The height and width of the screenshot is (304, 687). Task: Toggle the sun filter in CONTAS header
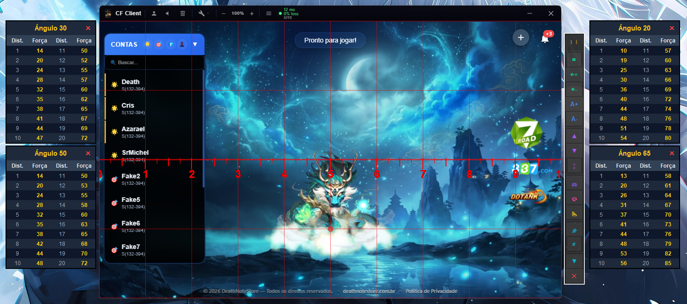point(148,44)
